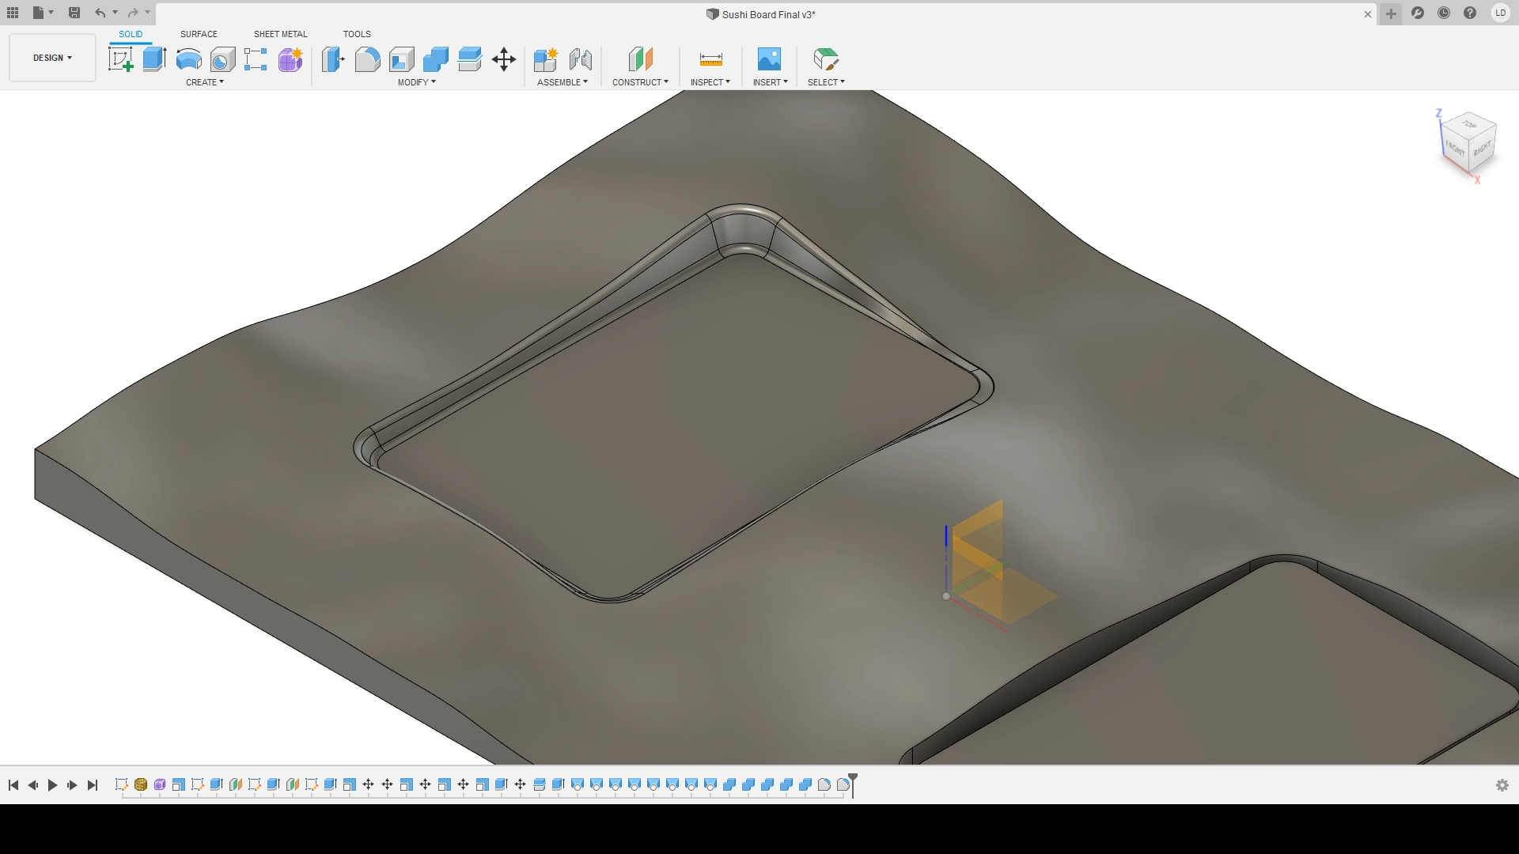The height and width of the screenshot is (854, 1519).
Task: Select the Revolve tool
Action: [188, 59]
